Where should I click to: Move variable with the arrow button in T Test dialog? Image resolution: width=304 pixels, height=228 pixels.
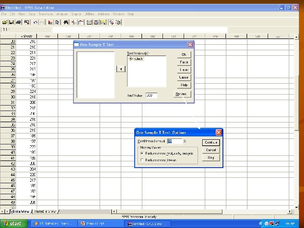(x=121, y=69)
